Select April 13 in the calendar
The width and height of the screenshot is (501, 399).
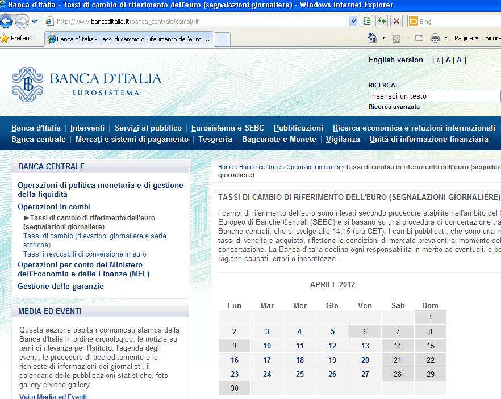pos(365,346)
